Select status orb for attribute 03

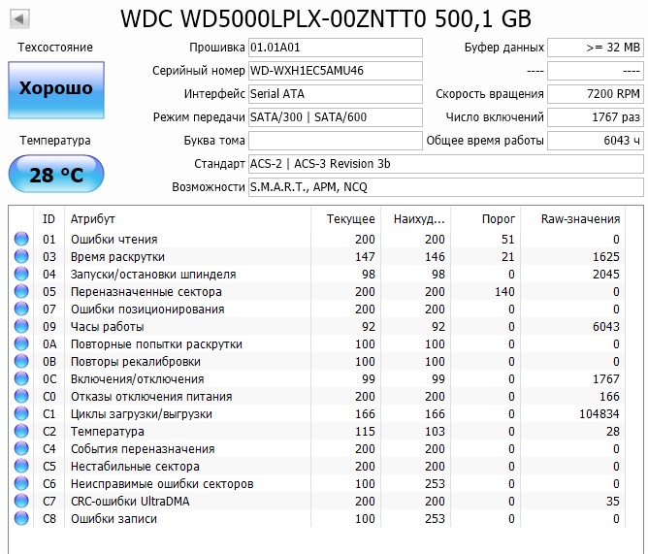[x=21, y=256]
